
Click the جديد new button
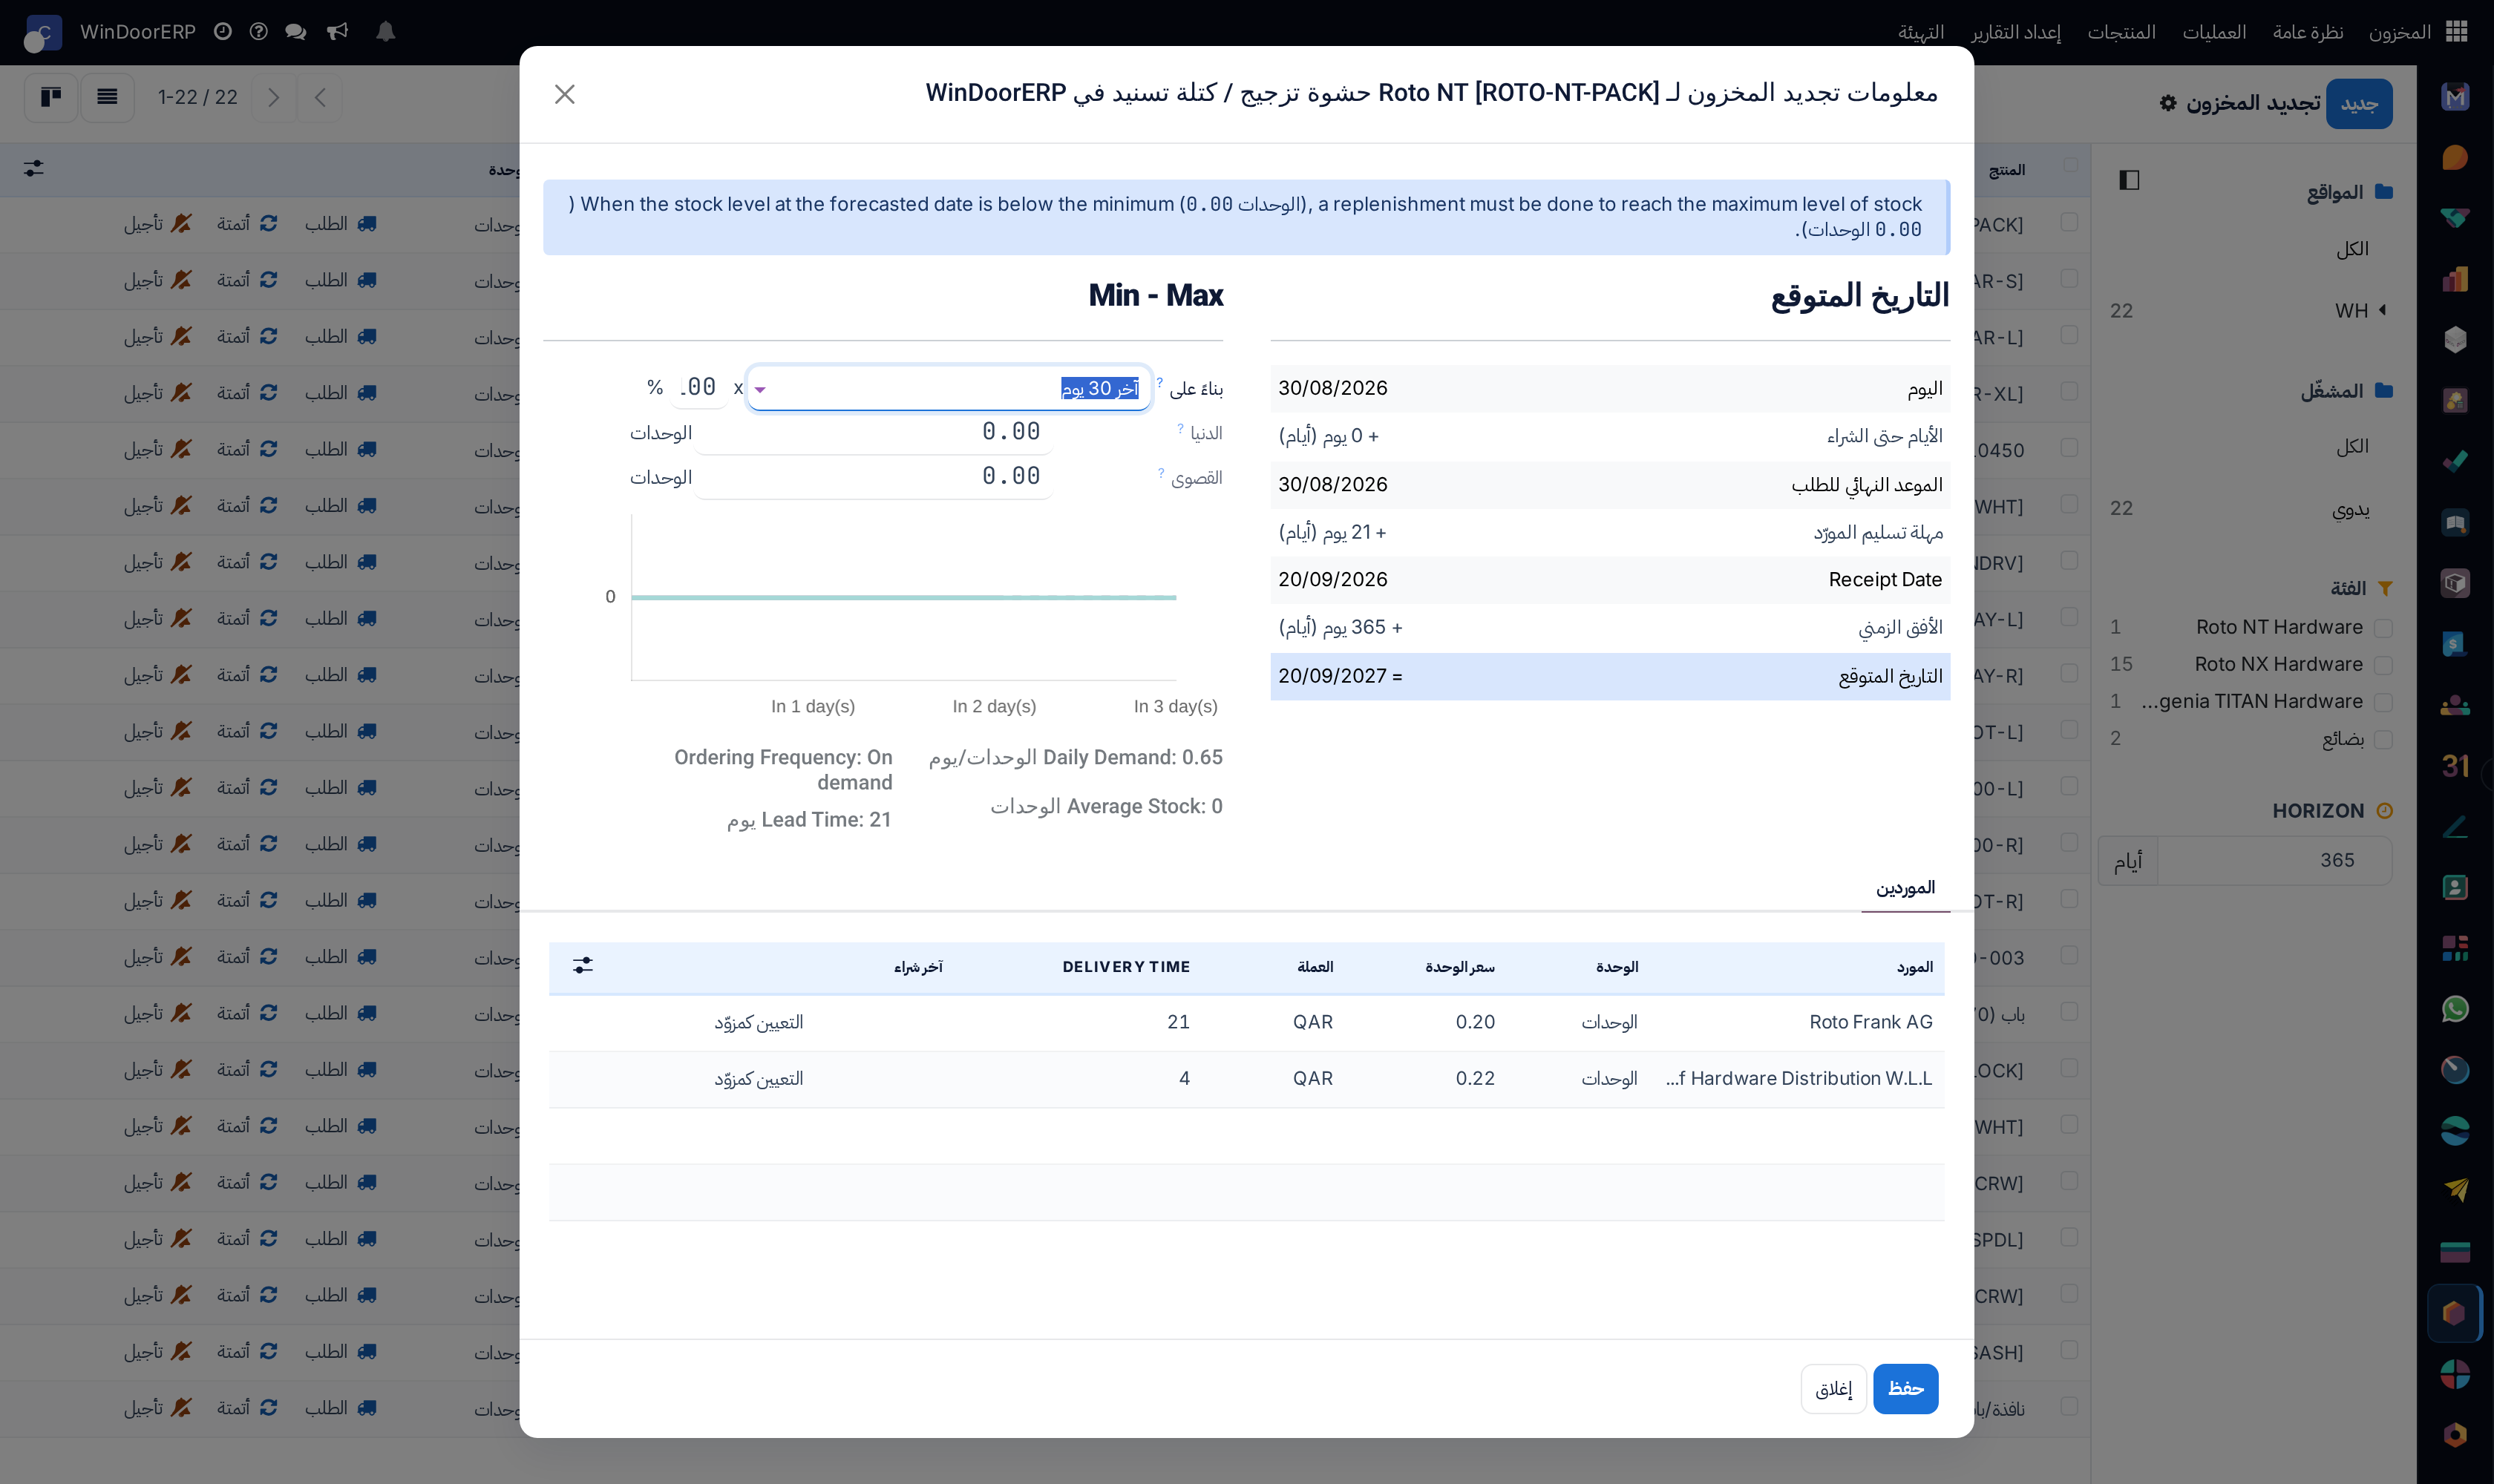[2358, 103]
